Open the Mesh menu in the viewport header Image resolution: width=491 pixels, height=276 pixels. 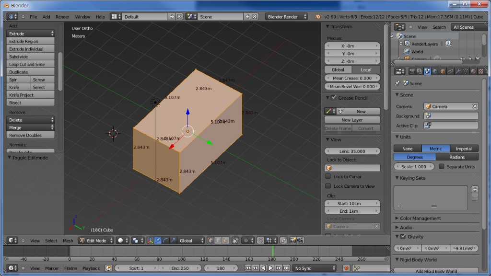click(x=68, y=241)
